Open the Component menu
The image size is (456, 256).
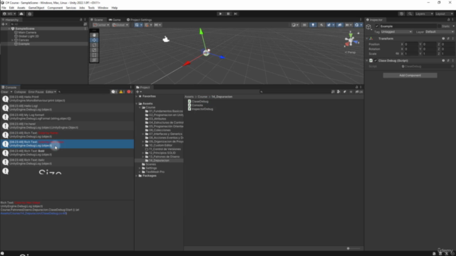pos(55,8)
